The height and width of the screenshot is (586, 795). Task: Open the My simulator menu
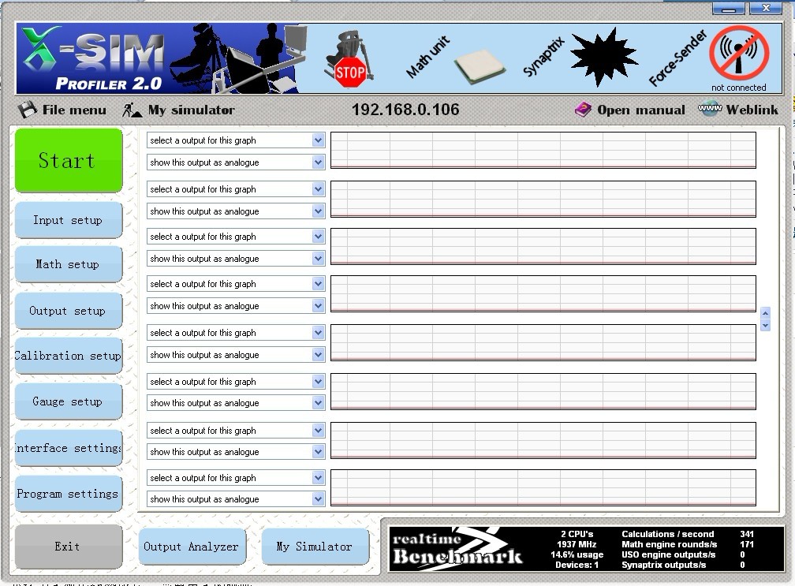[178, 110]
